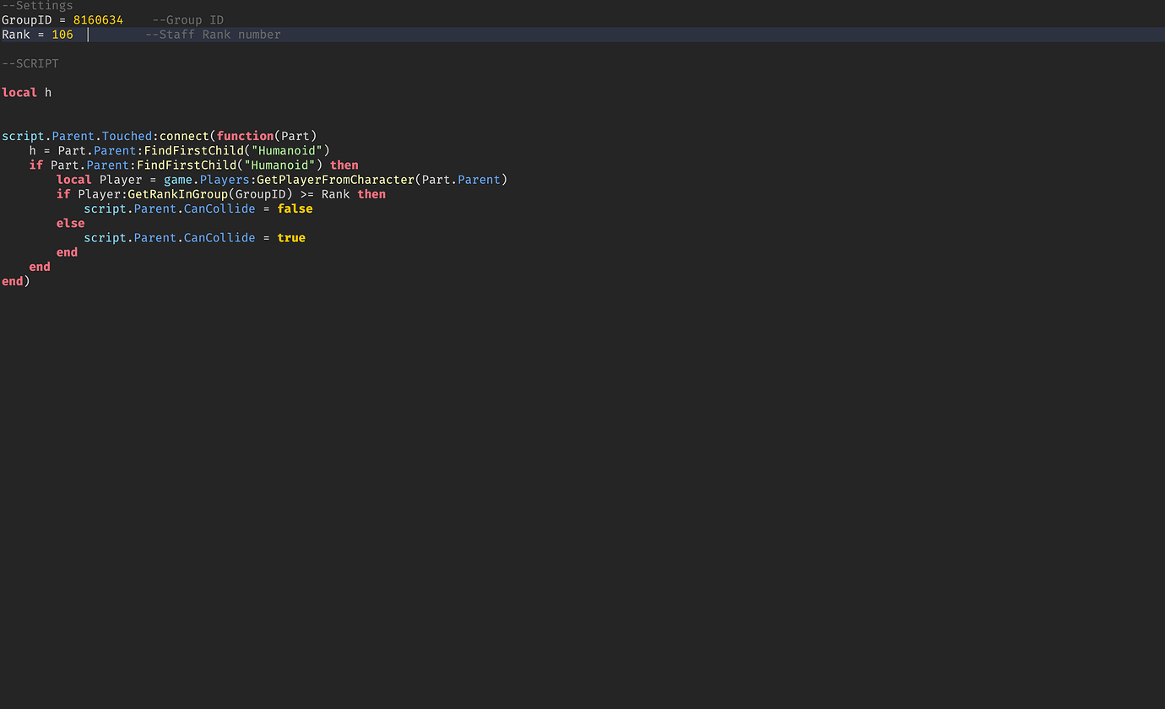Image resolution: width=1165 pixels, height=709 pixels.
Task: Click the Rank value 106
Action: point(62,34)
